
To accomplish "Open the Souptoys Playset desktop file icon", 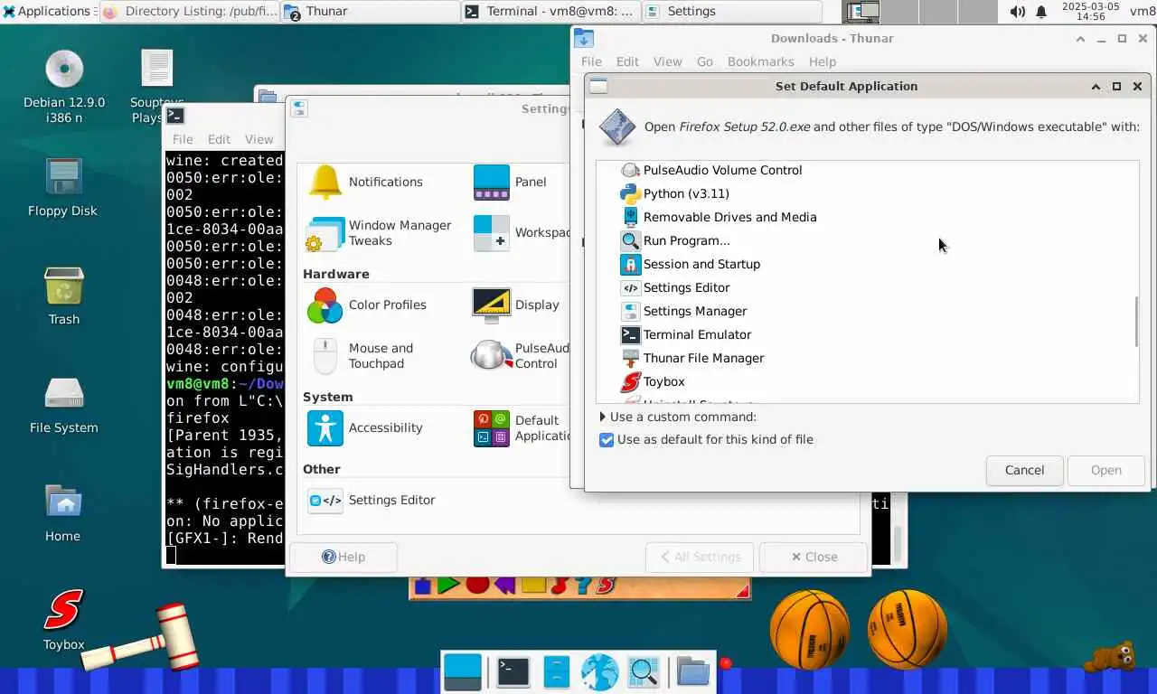I will [x=156, y=69].
